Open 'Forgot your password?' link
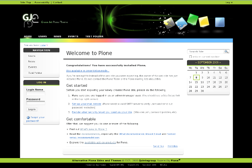The height and width of the screenshot is (168, 252). pyautogui.click(x=35, y=119)
